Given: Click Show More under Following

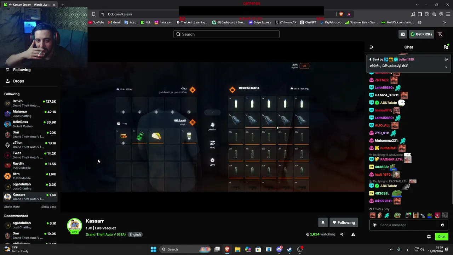Looking at the screenshot, I should click(12, 207).
